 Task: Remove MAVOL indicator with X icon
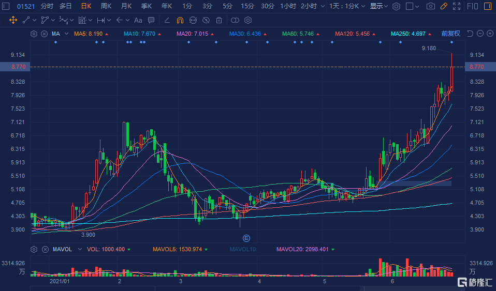[44, 249]
